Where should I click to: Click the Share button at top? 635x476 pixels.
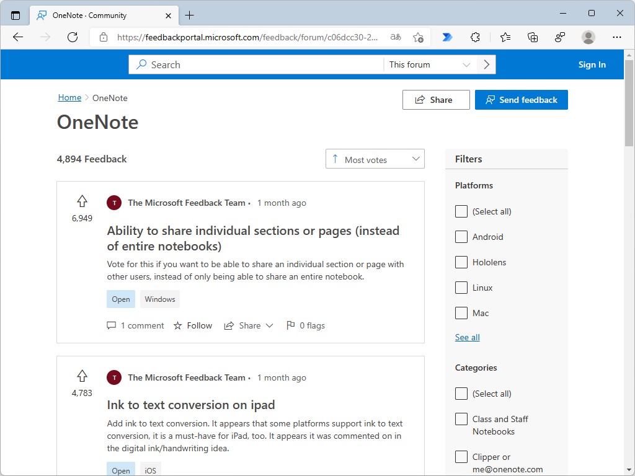436,100
